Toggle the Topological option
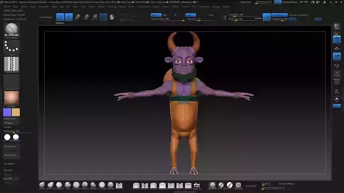The width and height of the screenshot is (344, 193). [250, 186]
